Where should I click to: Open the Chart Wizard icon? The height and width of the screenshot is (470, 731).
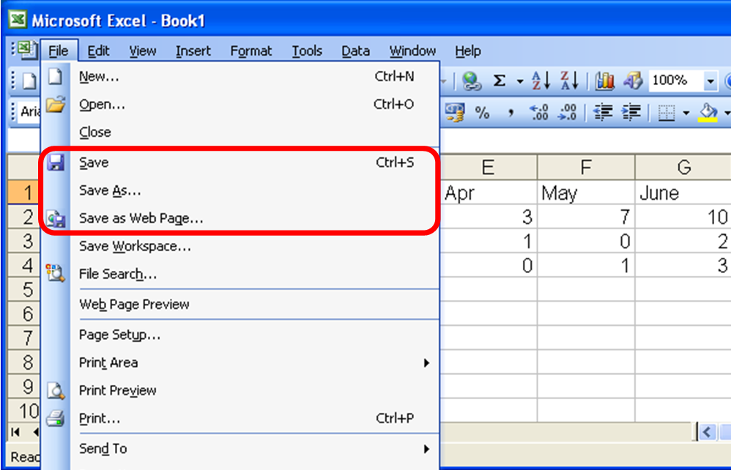[605, 81]
